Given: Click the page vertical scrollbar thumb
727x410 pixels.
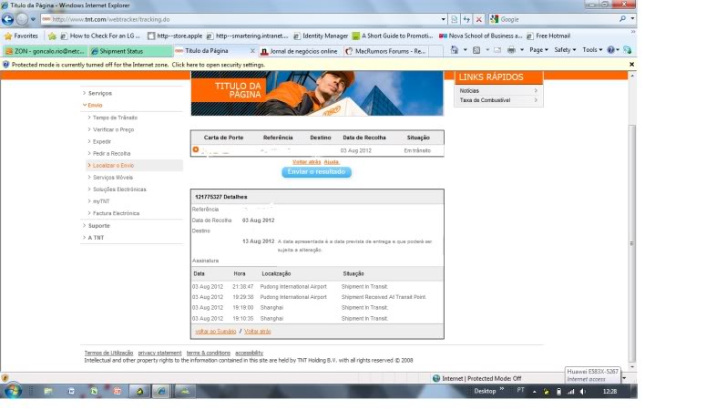Looking at the screenshot, I should [631, 243].
